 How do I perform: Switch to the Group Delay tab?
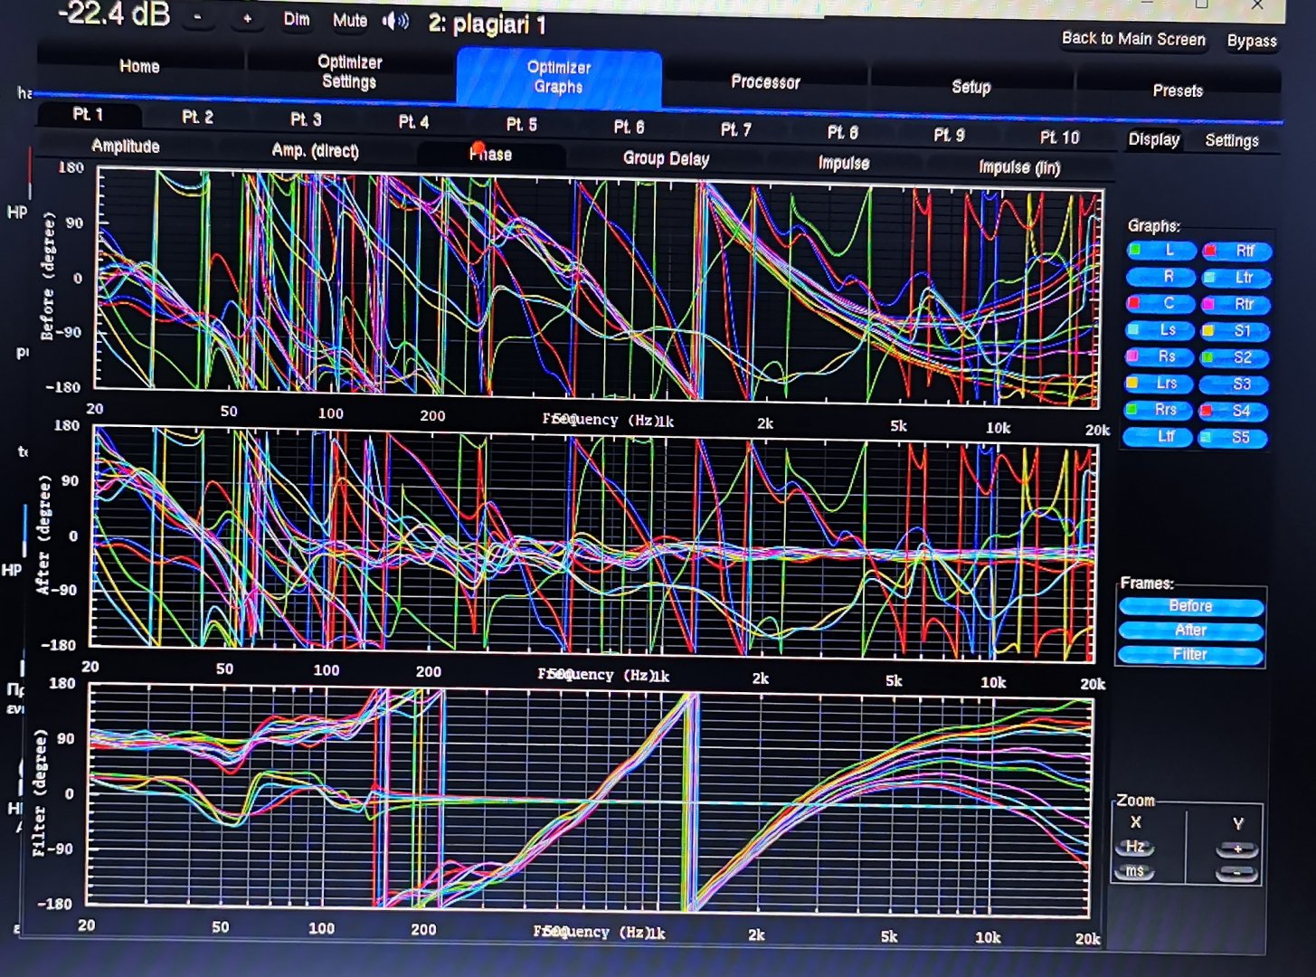[x=666, y=159]
